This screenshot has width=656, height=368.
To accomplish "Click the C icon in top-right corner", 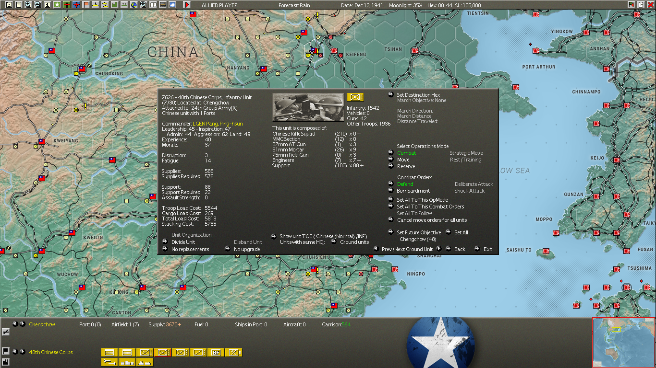I will [641, 5].
